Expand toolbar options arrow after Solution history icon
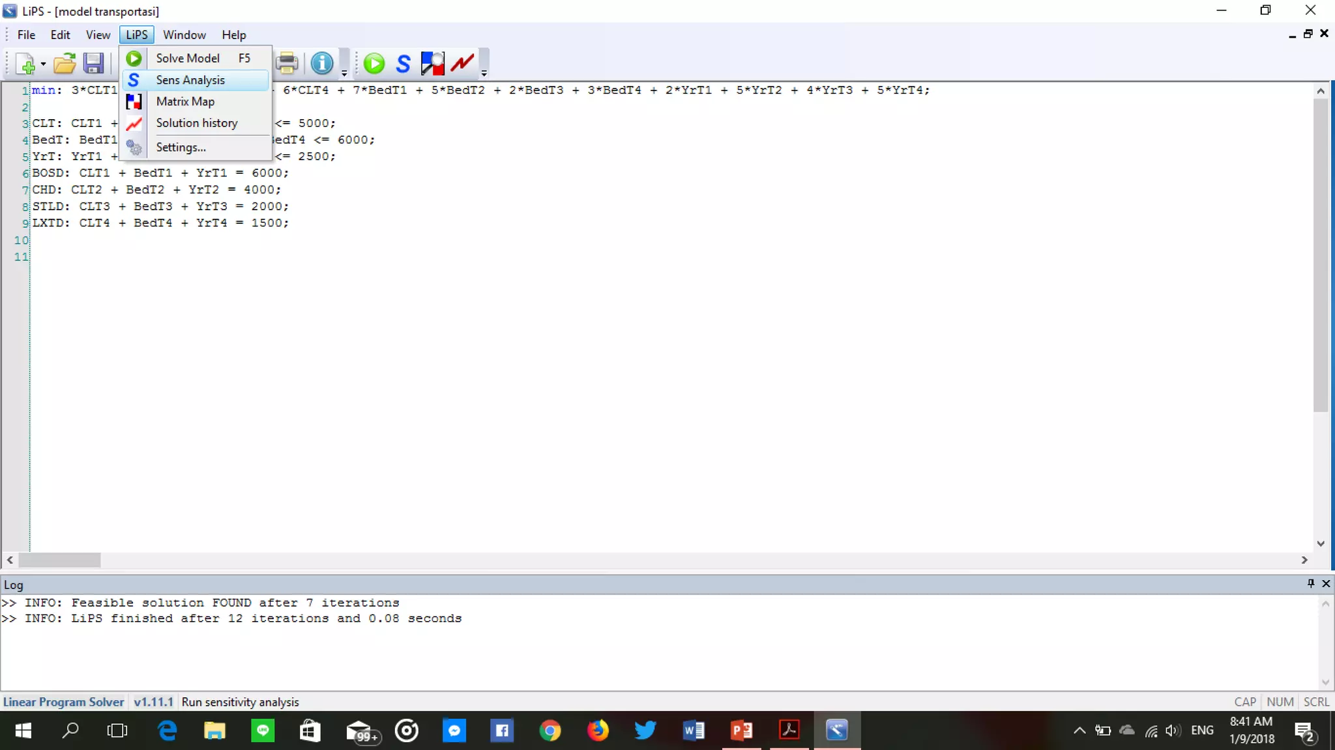This screenshot has width=1335, height=750. tap(484, 73)
